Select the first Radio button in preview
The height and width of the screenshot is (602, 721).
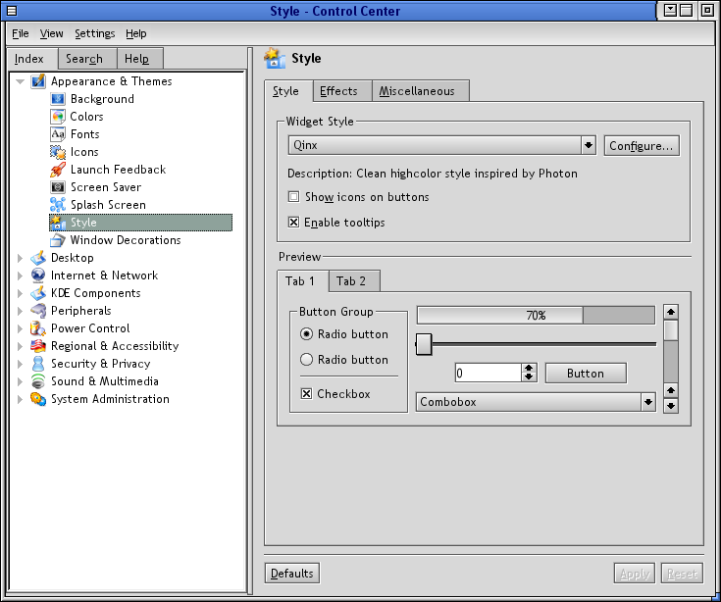click(x=306, y=334)
